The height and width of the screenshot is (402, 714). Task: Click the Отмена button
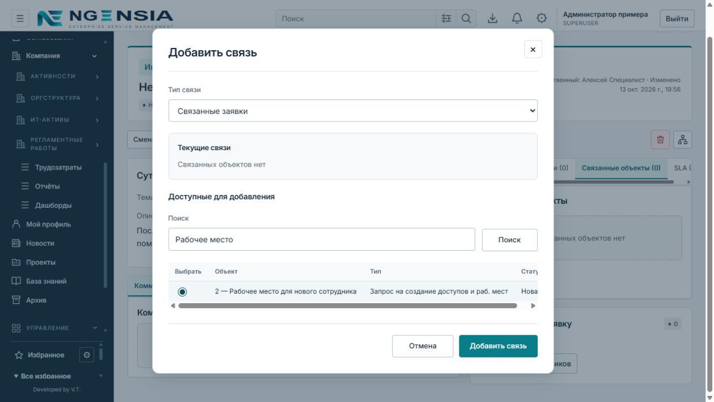click(423, 346)
